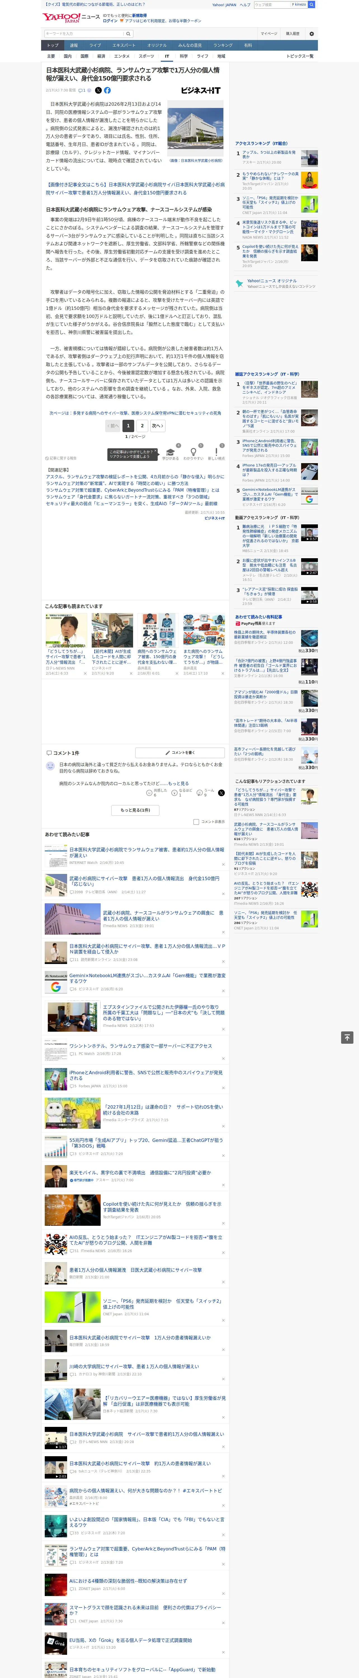359x1678 pixels.
Task: Open the comment count icon under headline
Action: pyautogui.click(x=83, y=91)
